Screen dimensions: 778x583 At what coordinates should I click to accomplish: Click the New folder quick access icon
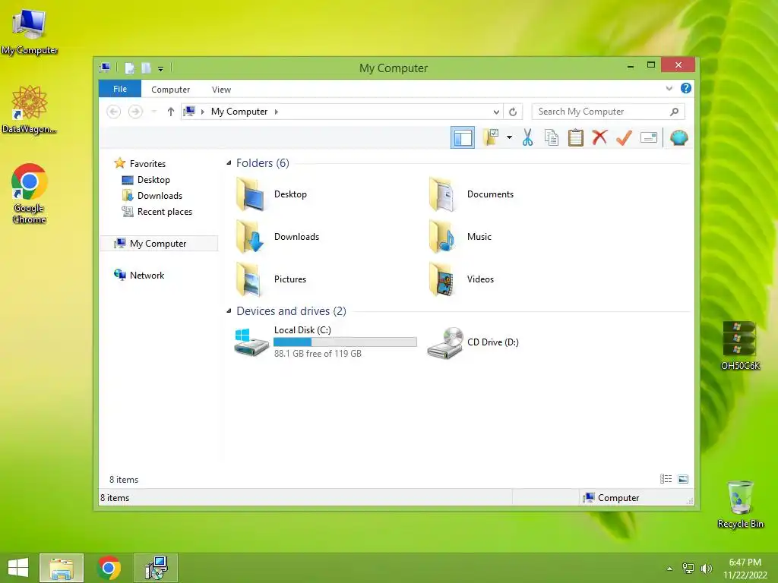(x=146, y=68)
